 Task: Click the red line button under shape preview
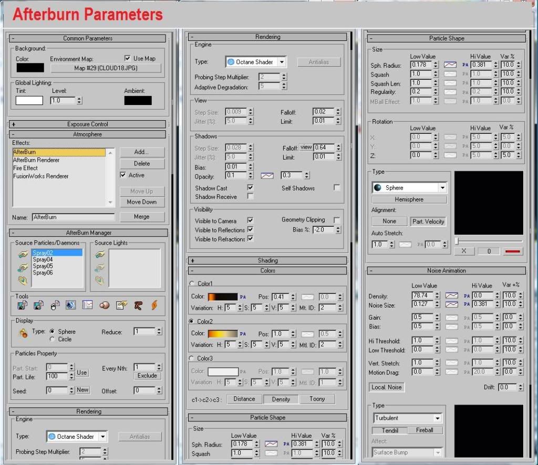512,251
